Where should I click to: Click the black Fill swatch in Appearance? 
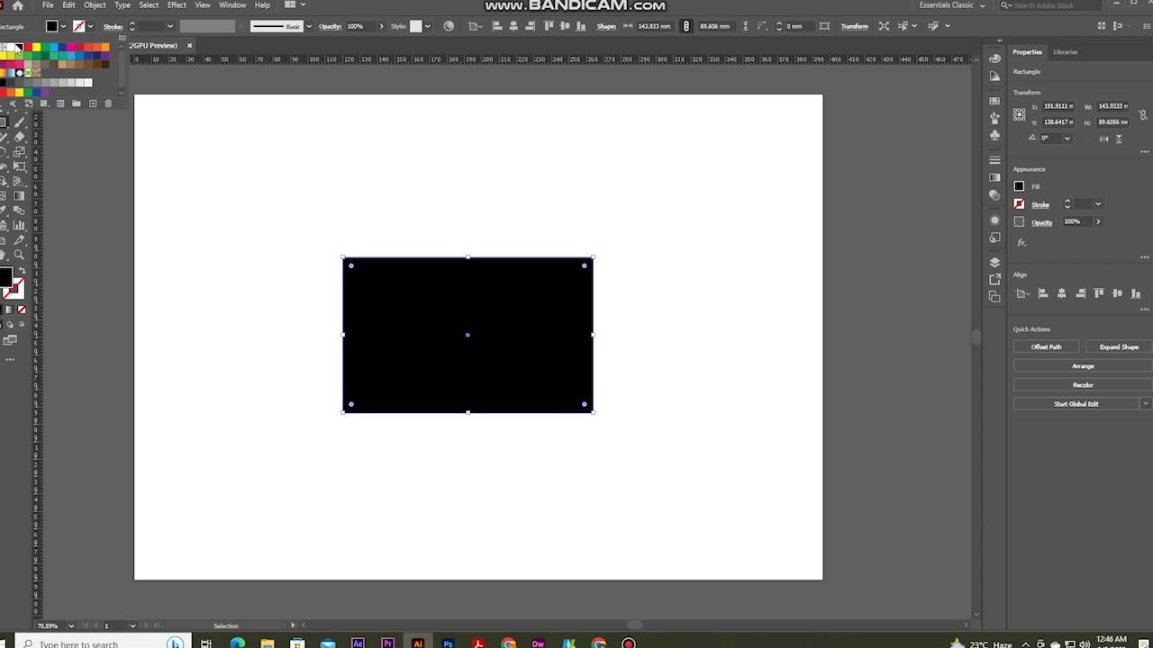[x=1020, y=186]
